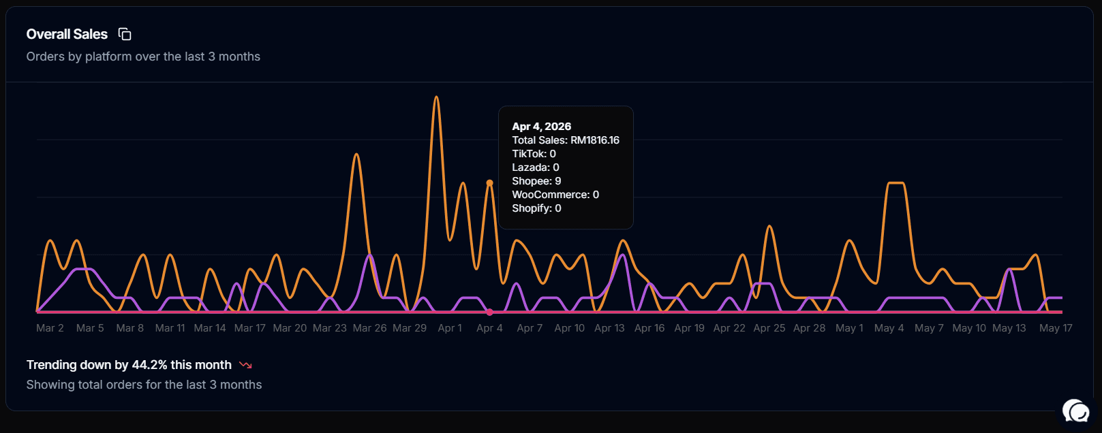Click the "Mar 14" axis label
The height and width of the screenshot is (433, 1102).
pos(210,328)
